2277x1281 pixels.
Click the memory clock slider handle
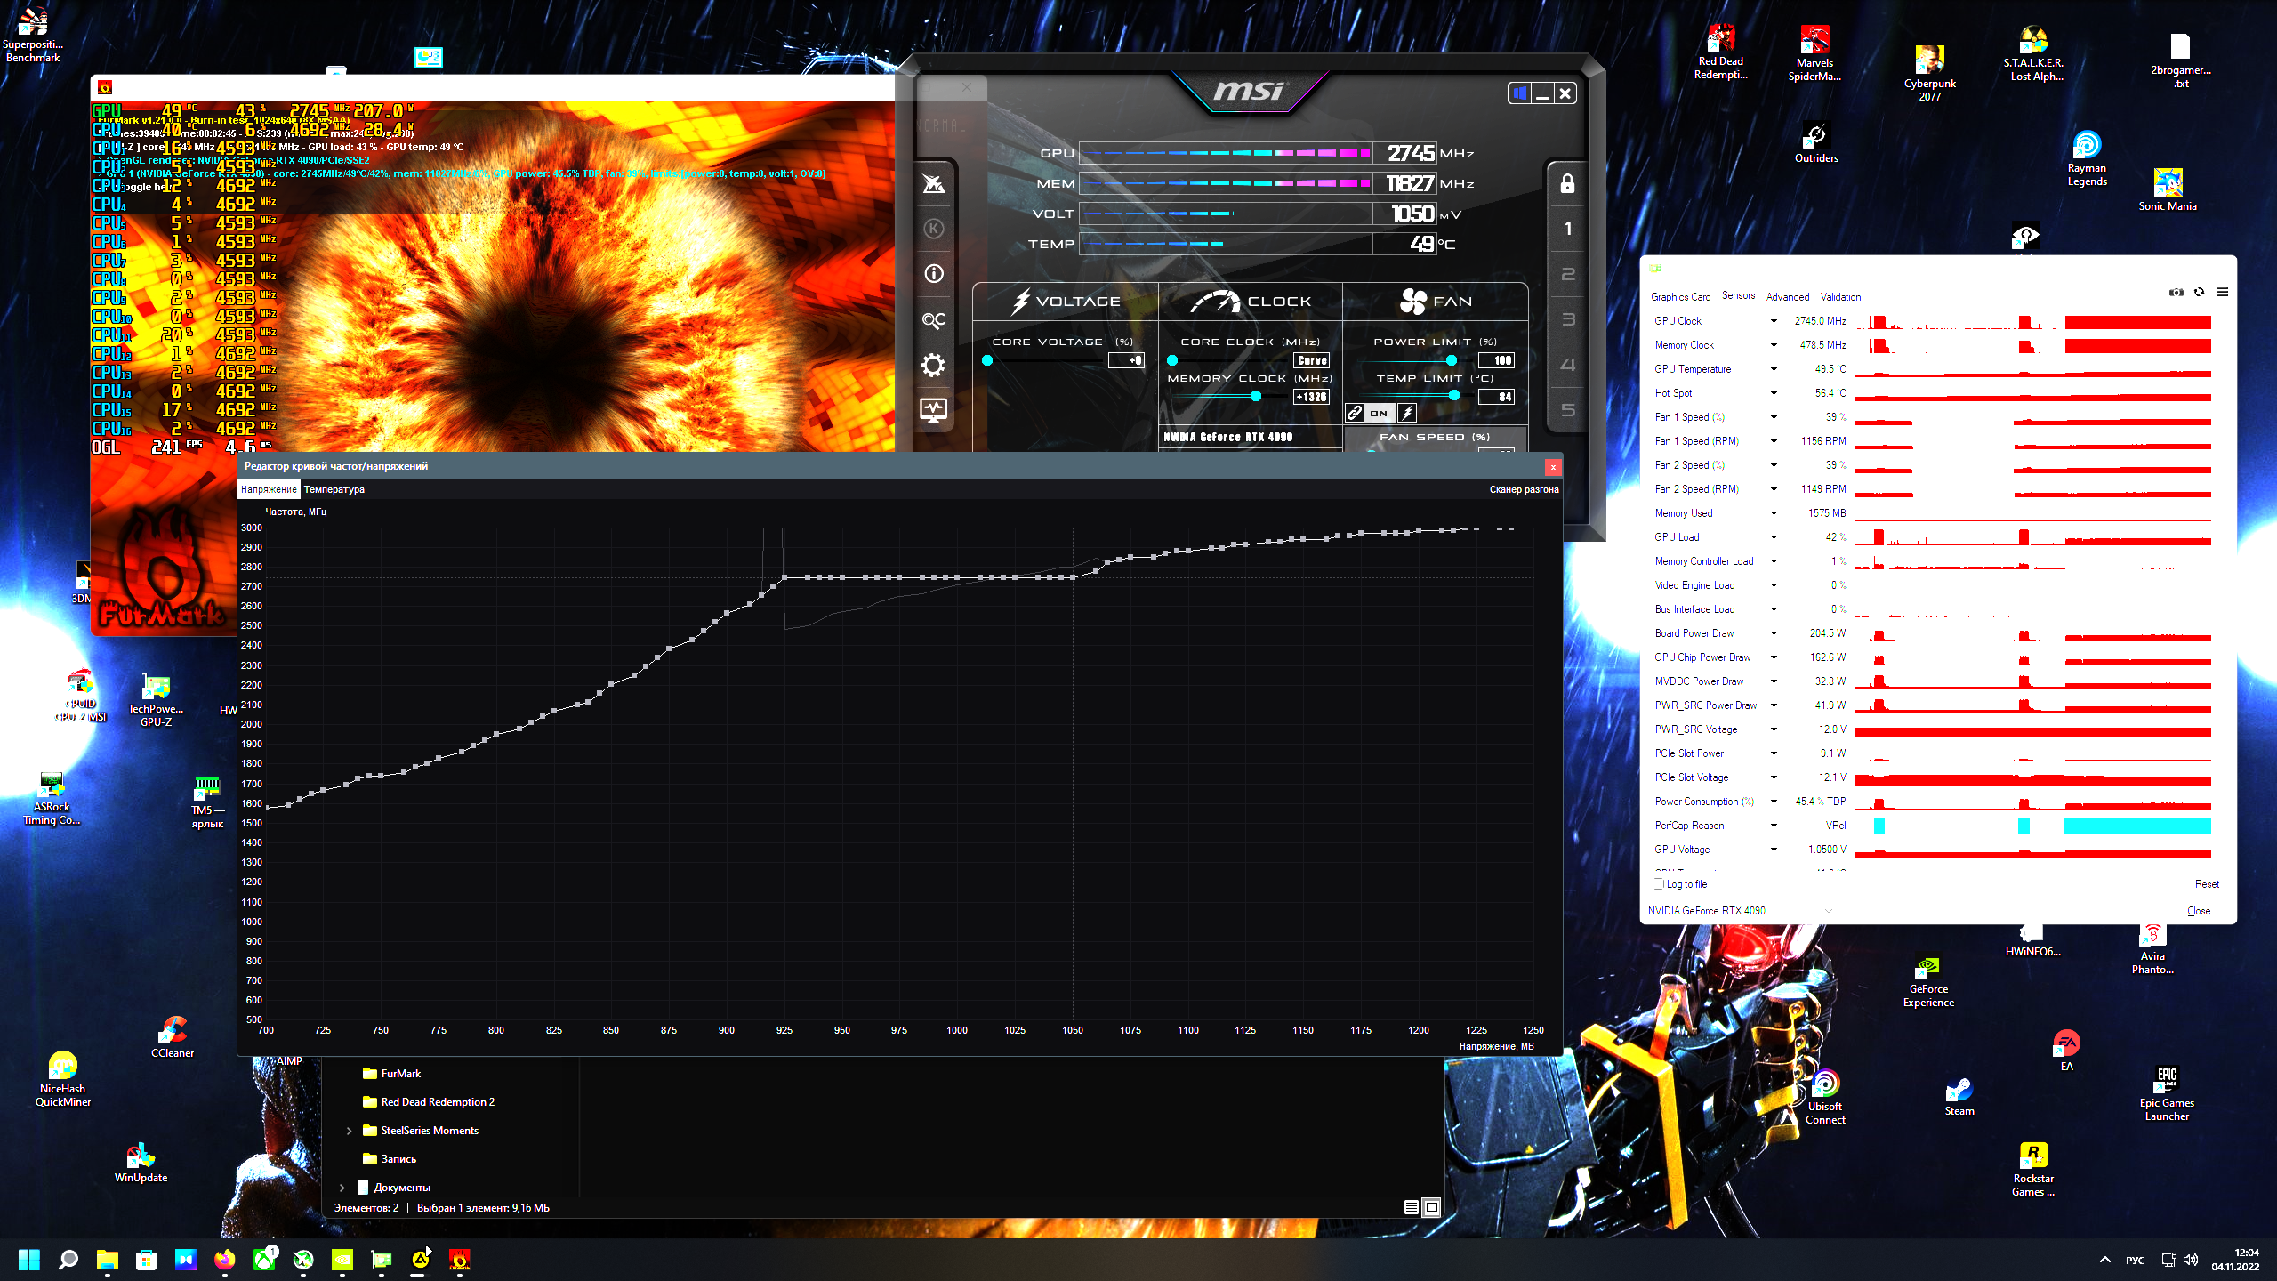coord(1255,396)
